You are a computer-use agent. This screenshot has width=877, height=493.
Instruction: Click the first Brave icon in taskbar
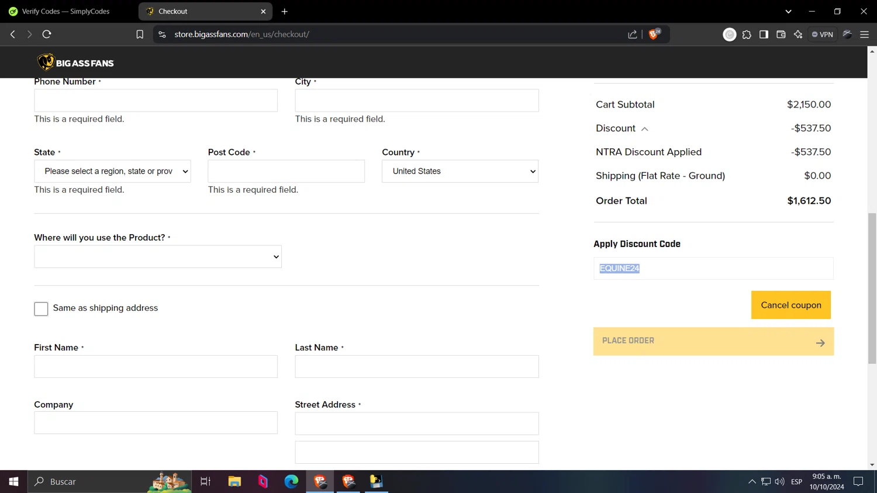click(320, 481)
